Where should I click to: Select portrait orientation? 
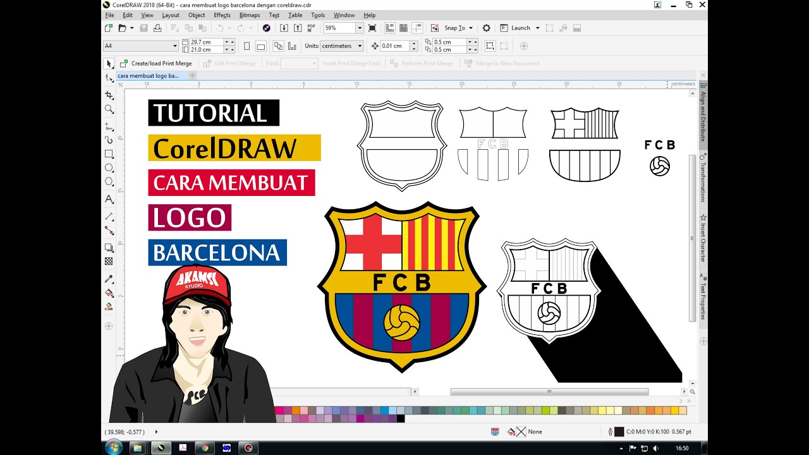coord(246,46)
